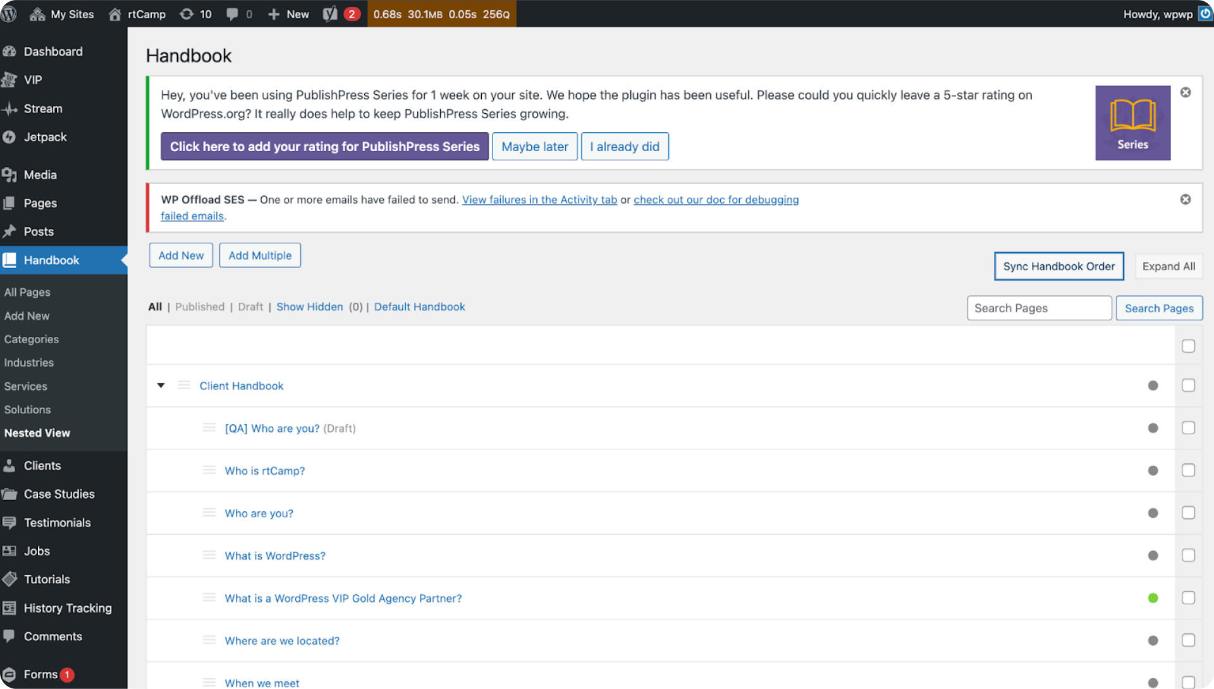Open the pending updates icon

pyautogui.click(x=187, y=14)
